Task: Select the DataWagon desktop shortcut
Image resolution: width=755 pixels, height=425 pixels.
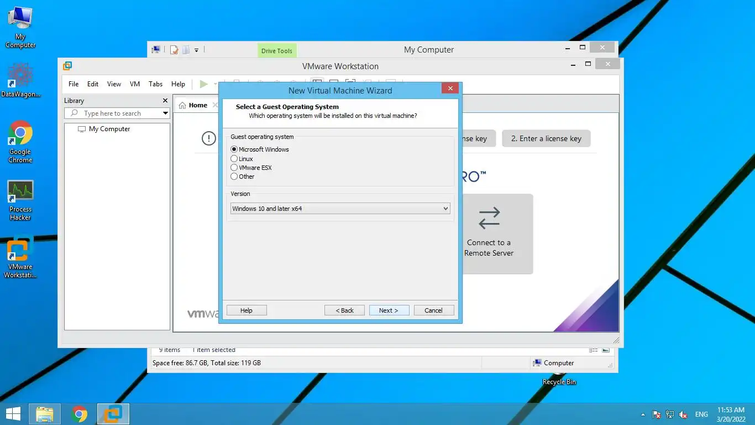Action: coord(20,80)
